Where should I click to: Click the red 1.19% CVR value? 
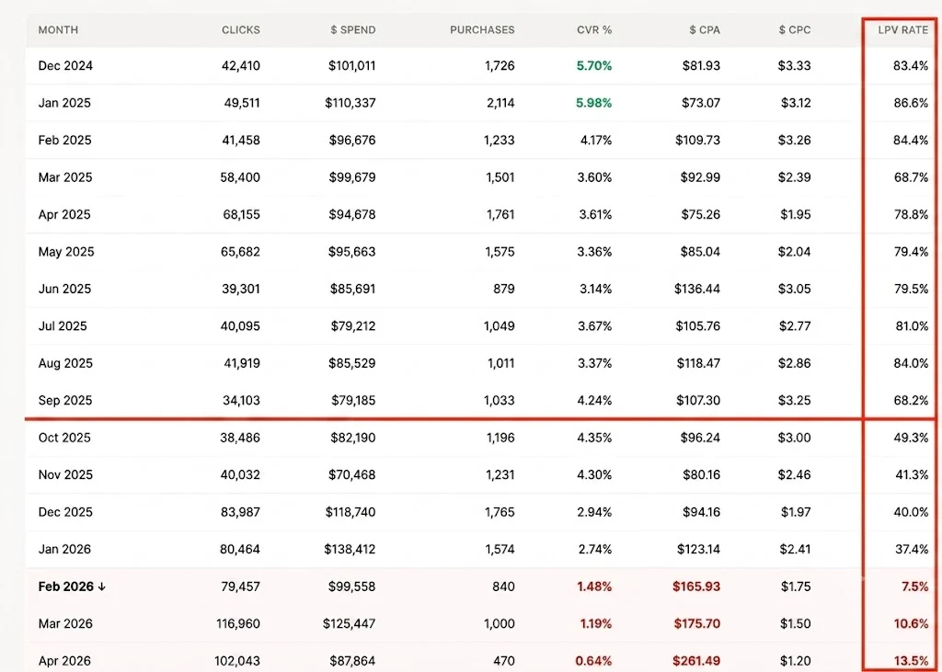[x=596, y=624]
